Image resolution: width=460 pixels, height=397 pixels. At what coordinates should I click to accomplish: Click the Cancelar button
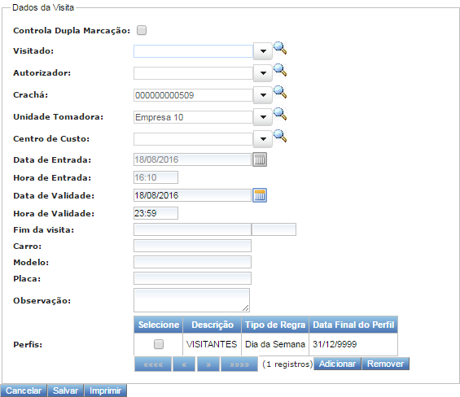click(x=24, y=390)
